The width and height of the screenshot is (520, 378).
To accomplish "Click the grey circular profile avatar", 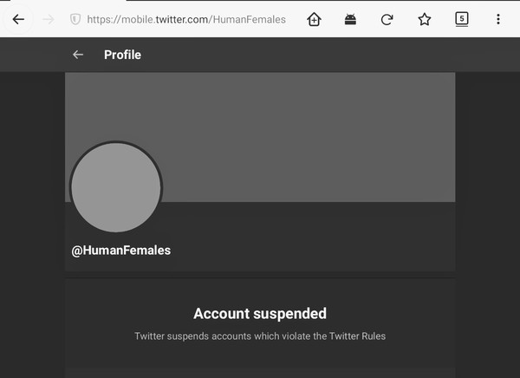I will click(x=115, y=187).
